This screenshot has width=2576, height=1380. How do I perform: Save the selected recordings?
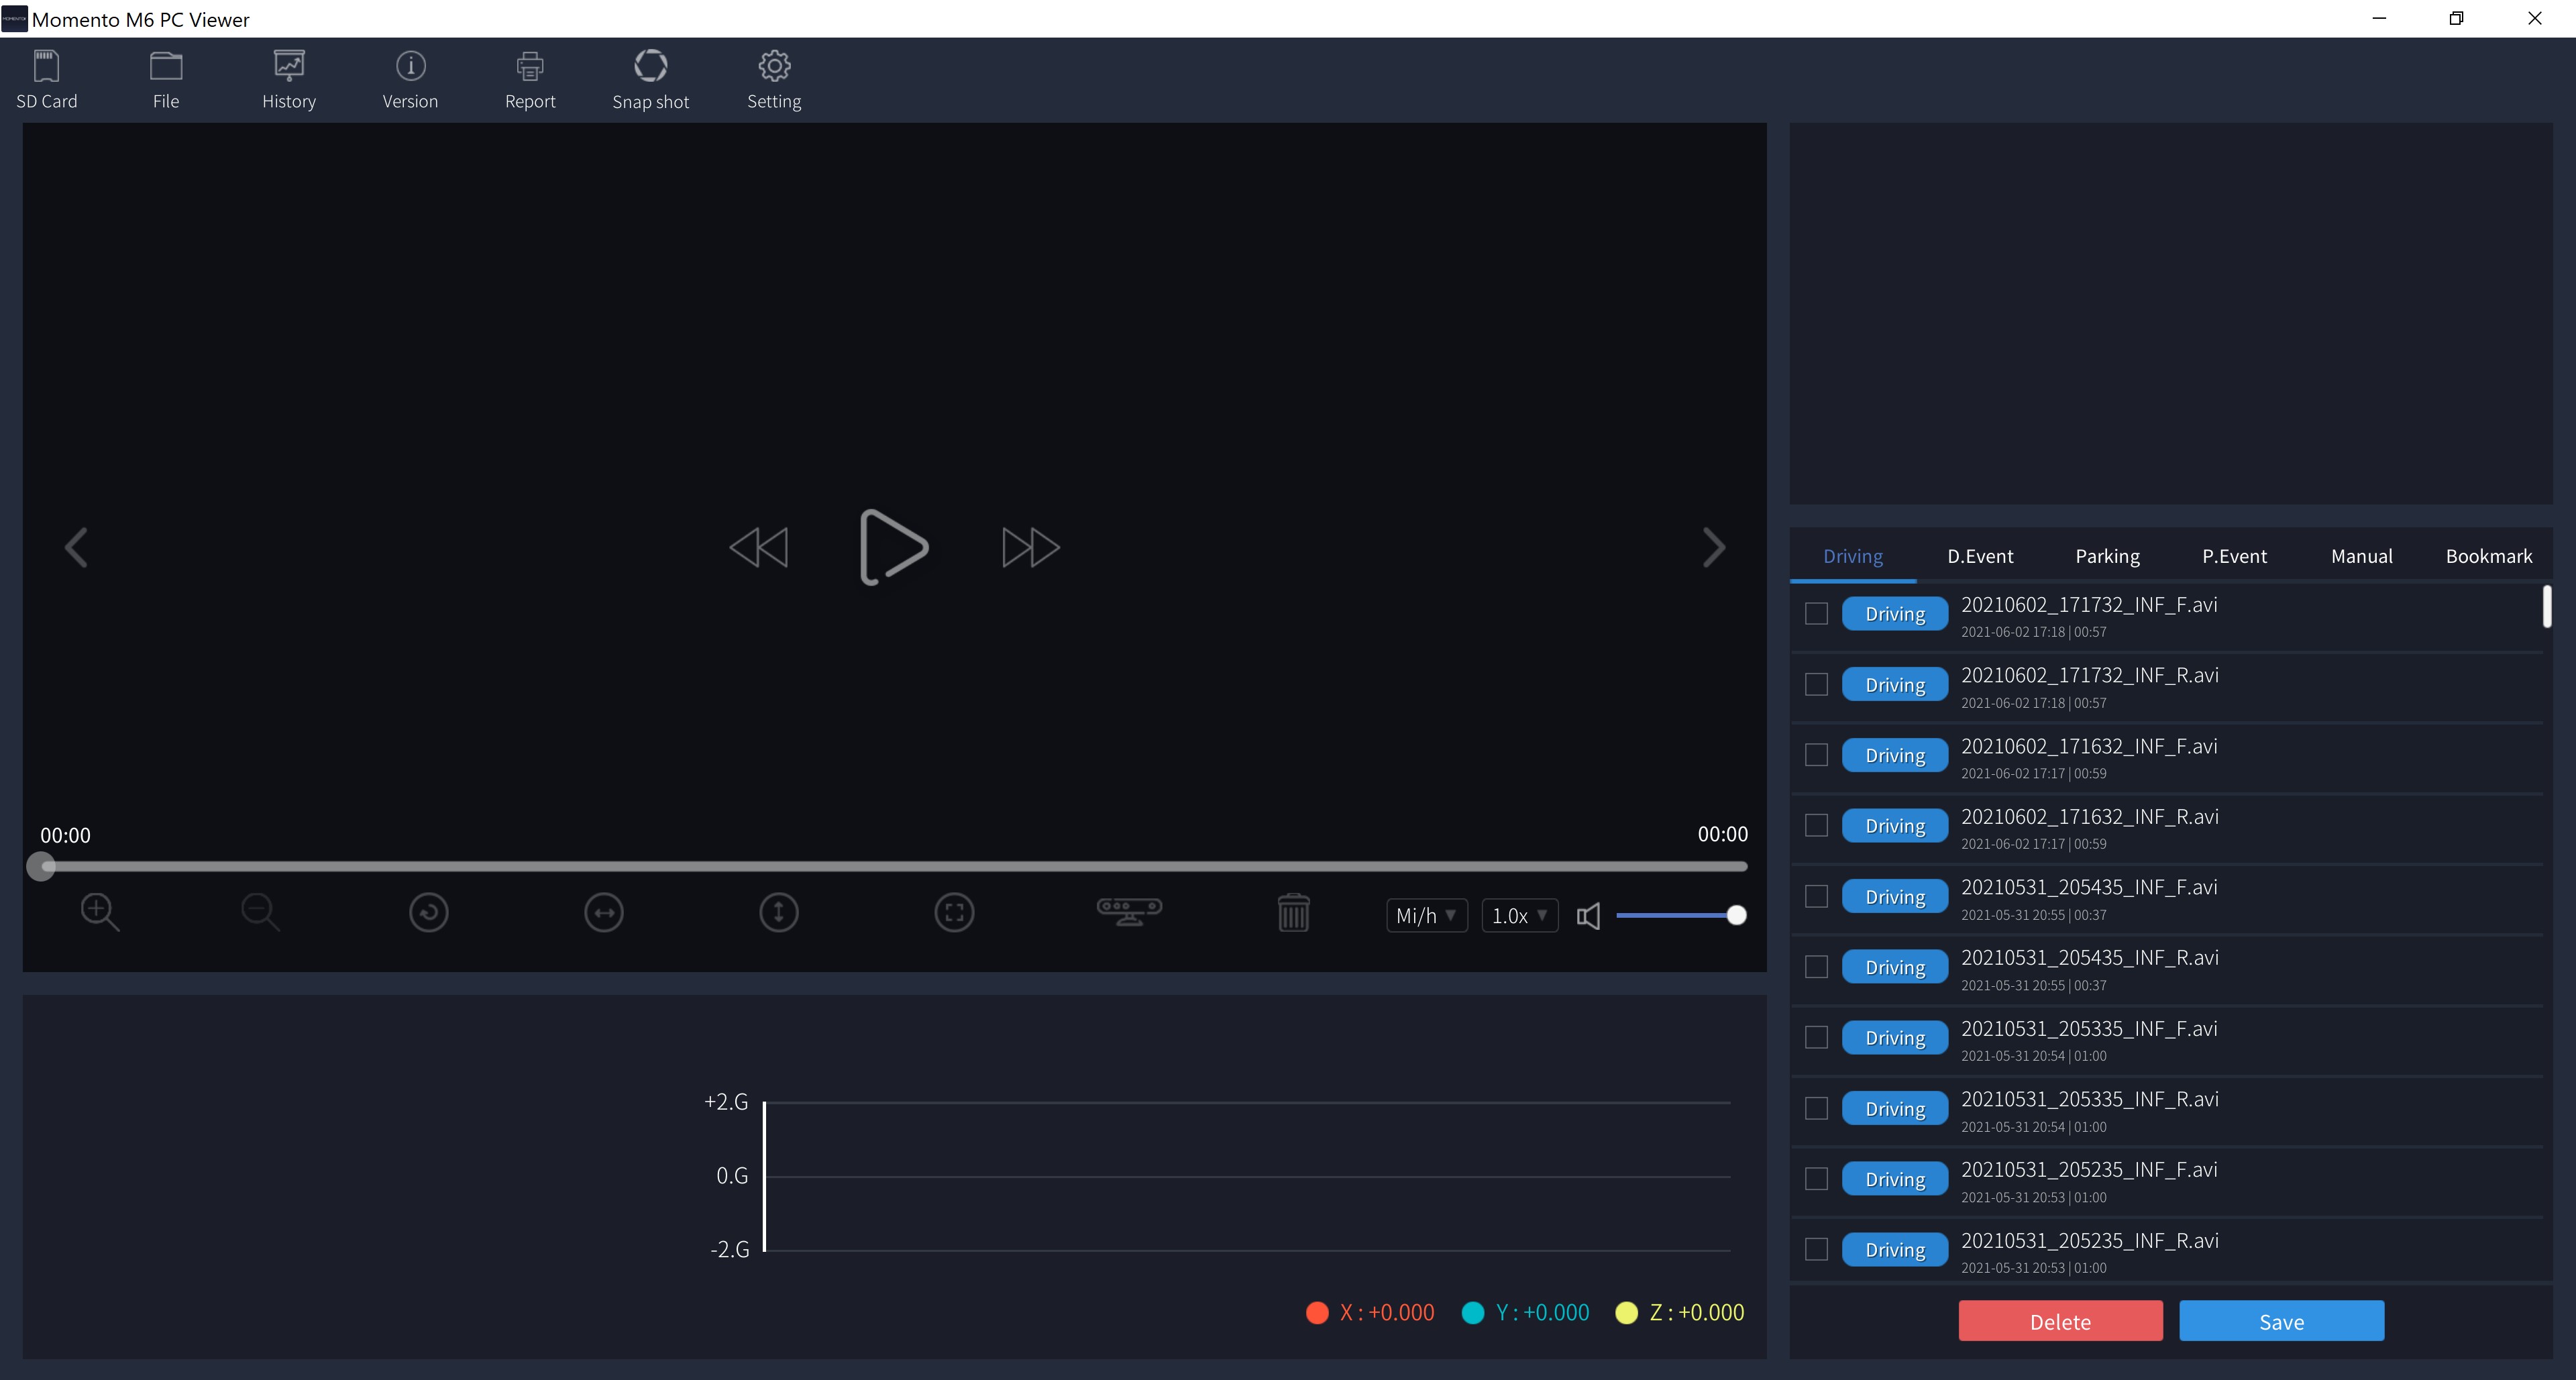[x=2281, y=1321]
